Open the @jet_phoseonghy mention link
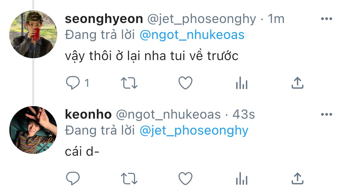 tap(194, 131)
